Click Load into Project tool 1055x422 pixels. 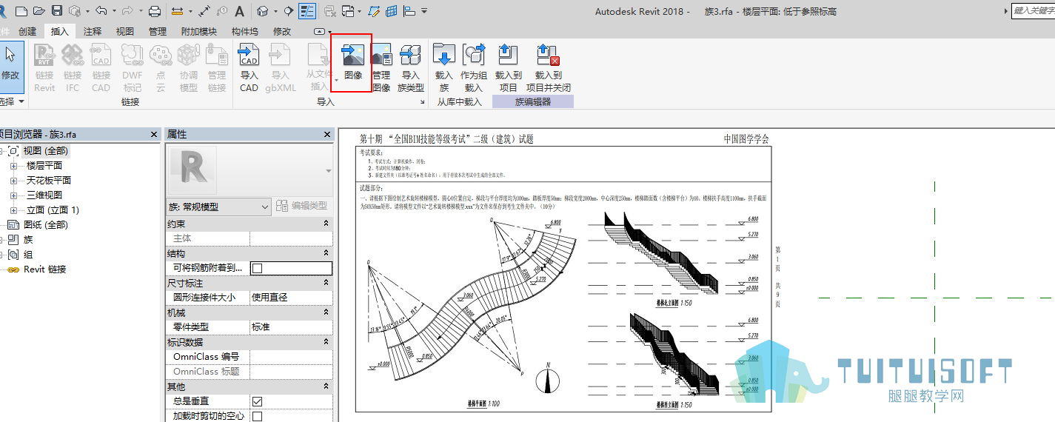pyautogui.click(x=509, y=67)
